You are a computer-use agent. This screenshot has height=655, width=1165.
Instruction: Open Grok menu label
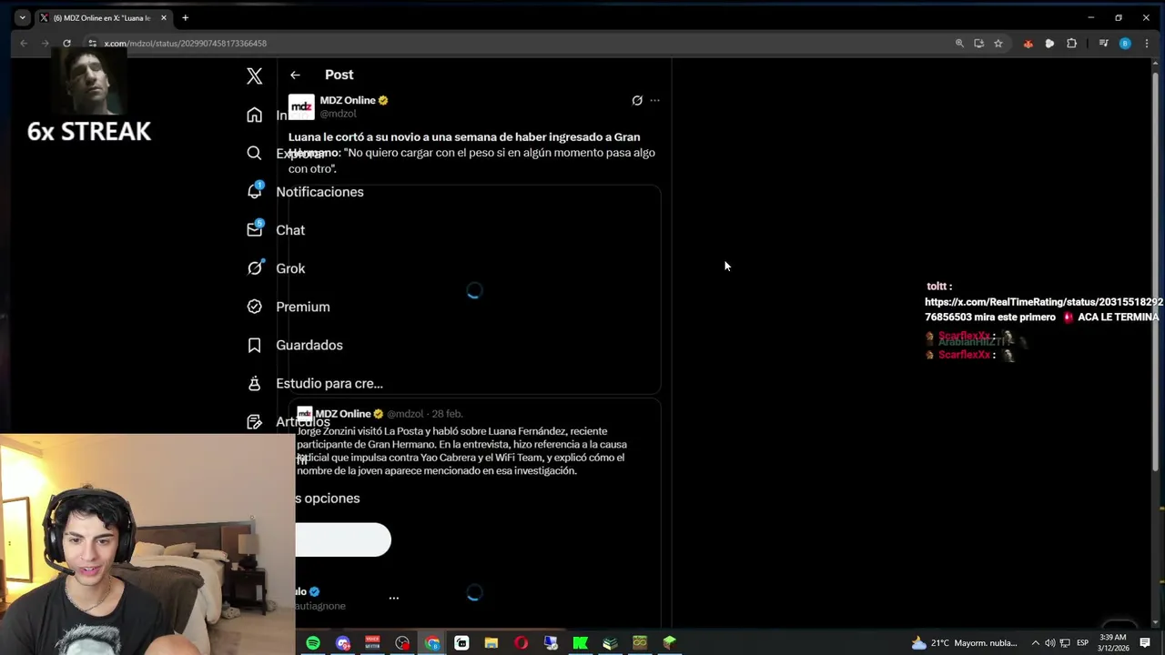(x=290, y=268)
